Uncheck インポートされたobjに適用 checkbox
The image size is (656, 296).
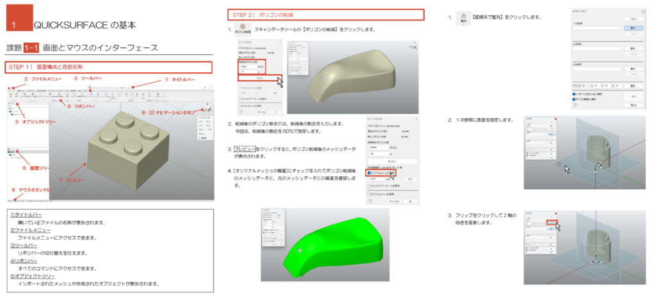point(574,94)
